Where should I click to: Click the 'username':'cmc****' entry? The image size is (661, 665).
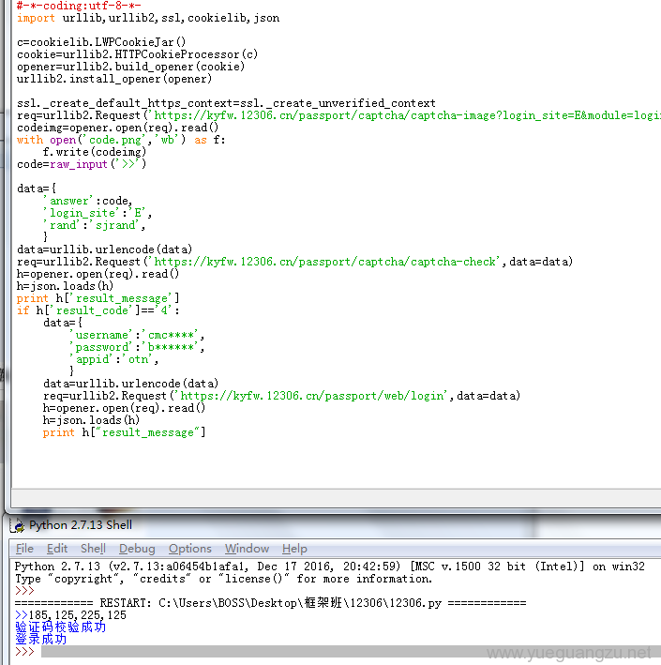[137, 335]
